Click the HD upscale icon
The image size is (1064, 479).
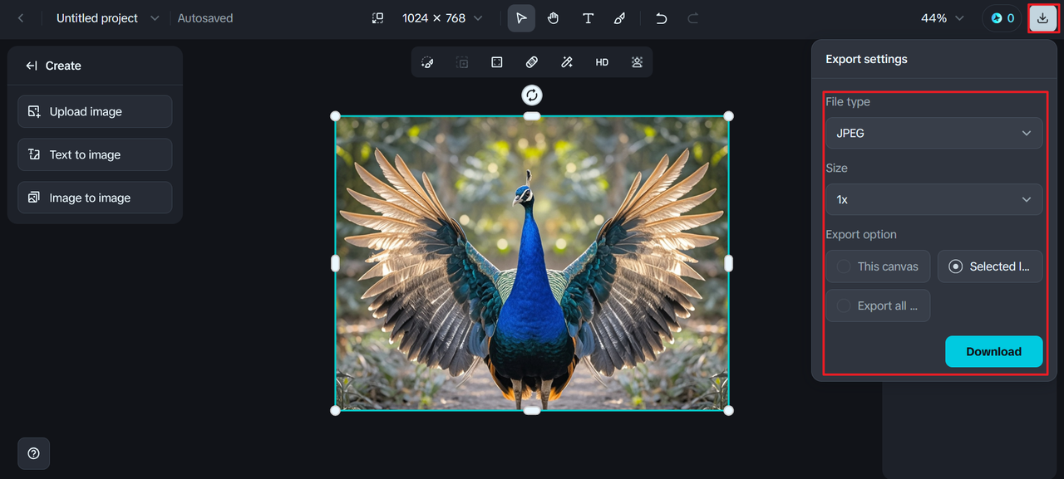pos(602,62)
